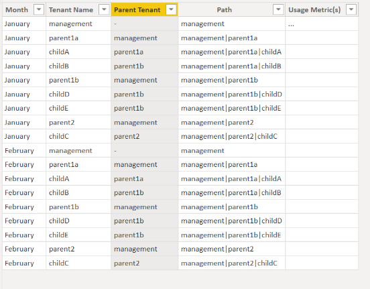
Task: Click Tenant Name 'parent2' in January rows
Action: tap(62, 123)
